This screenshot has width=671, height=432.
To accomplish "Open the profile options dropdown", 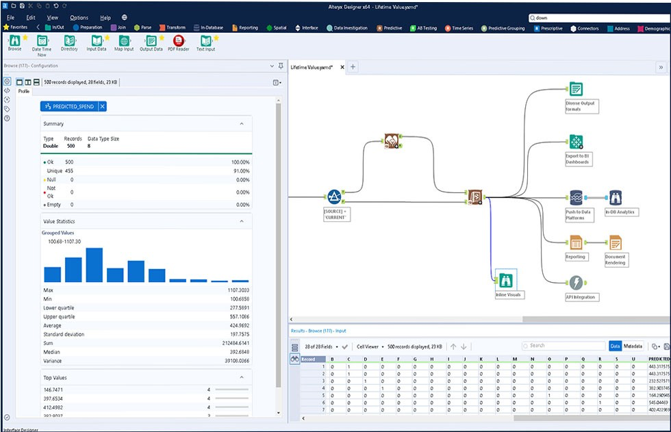I will coord(277,83).
